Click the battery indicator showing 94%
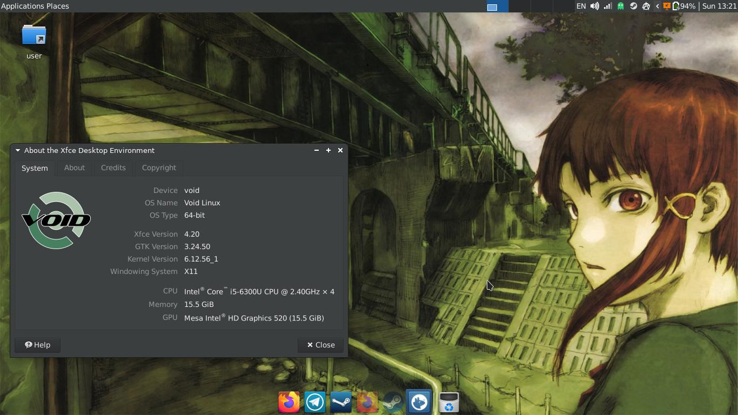 coord(683,6)
